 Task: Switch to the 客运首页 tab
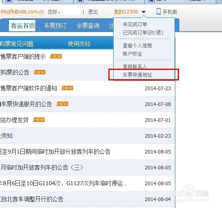click(22, 26)
